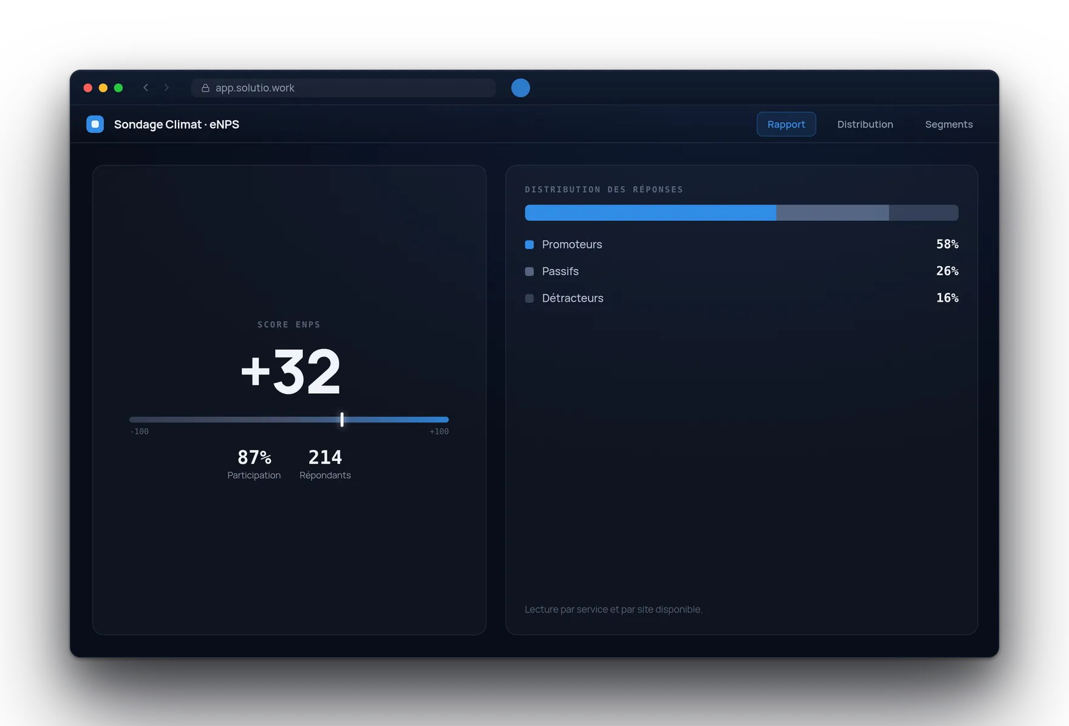Click the blue Sondage Climat app logo

95,124
